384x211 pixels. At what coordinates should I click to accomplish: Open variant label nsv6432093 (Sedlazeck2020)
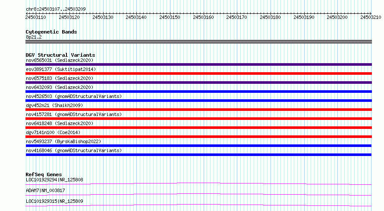click(60, 87)
